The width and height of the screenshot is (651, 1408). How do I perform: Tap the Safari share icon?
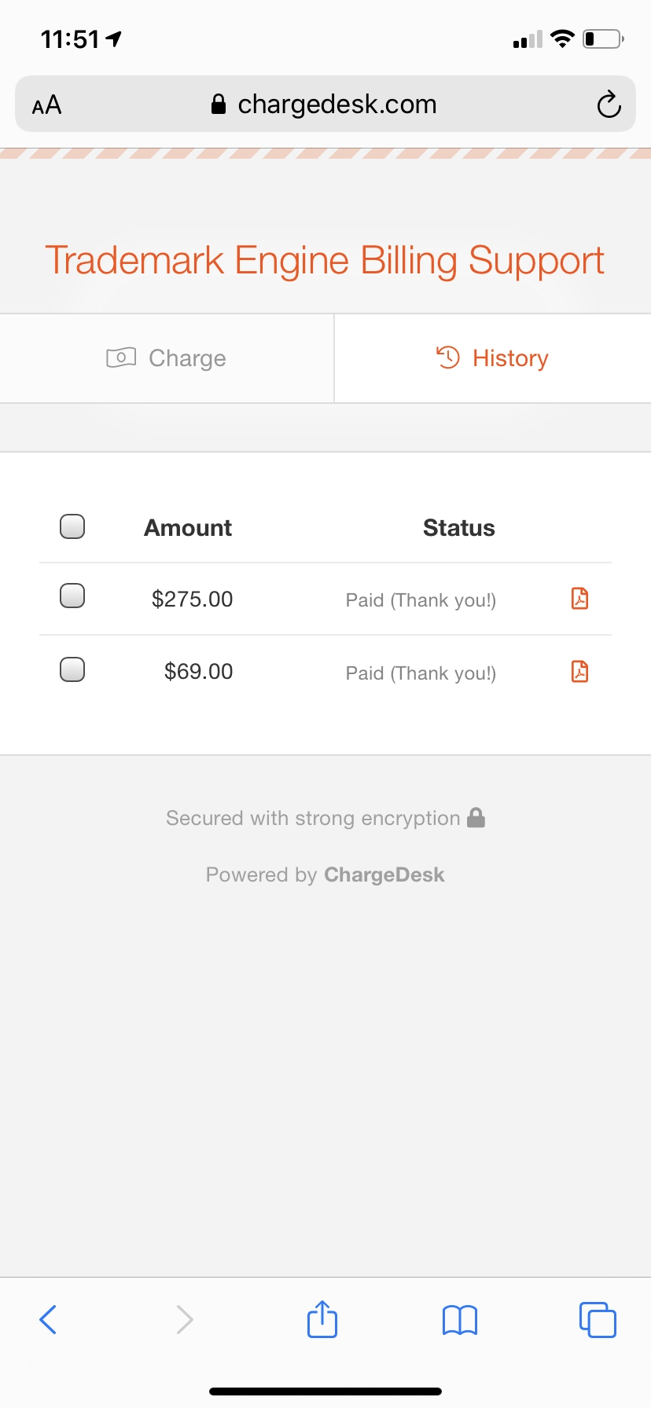[x=322, y=1319]
